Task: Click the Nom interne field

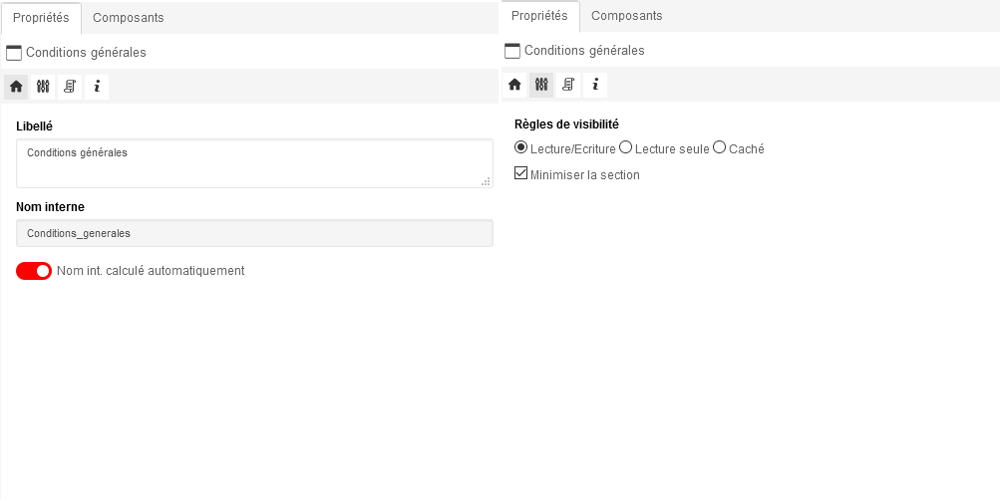Action: 254,233
